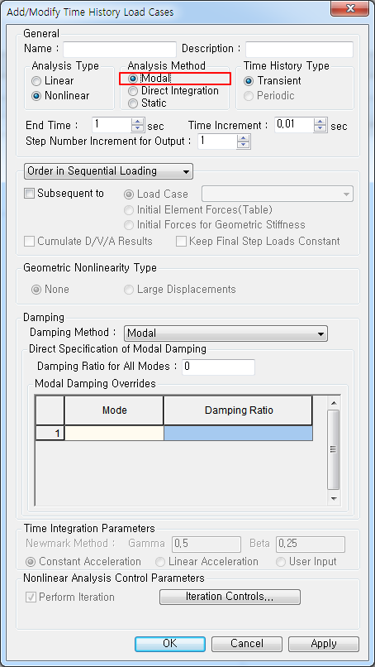Image resolution: width=375 pixels, height=667 pixels.
Task: Focus the Description text field
Action: (x=299, y=50)
